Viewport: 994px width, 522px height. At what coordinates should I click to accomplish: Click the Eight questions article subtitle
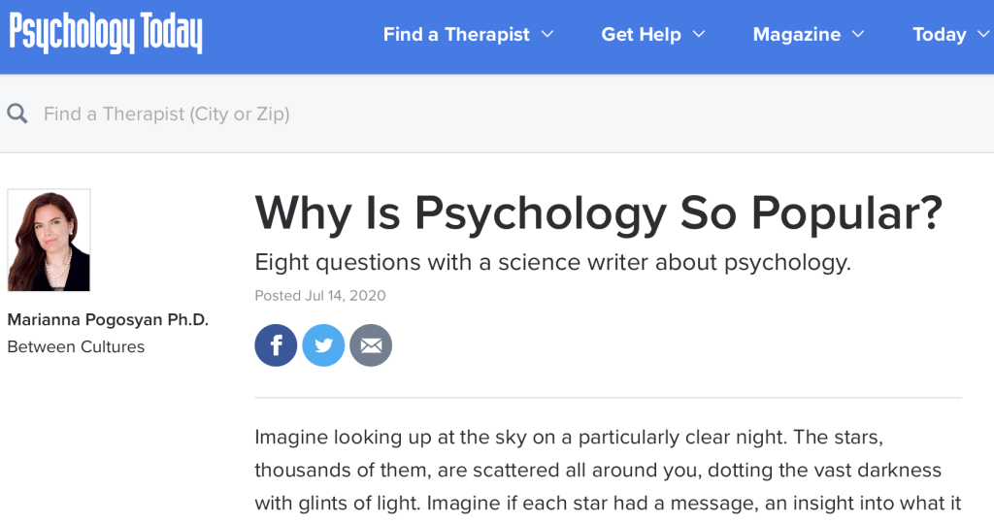(552, 262)
